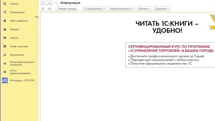Click the Планирование chart icon

pyautogui.click(x=5, y=12)
